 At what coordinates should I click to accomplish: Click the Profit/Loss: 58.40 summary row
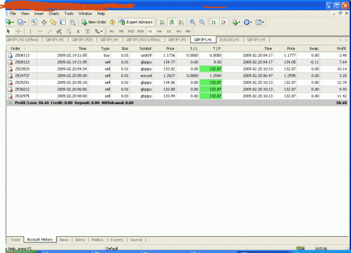(x=177, y=103)
